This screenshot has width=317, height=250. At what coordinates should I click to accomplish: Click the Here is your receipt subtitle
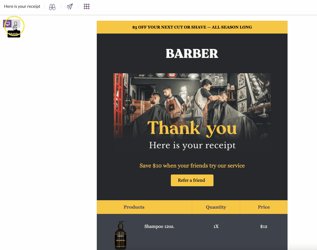pyautogui.click(x=192, y=145)
